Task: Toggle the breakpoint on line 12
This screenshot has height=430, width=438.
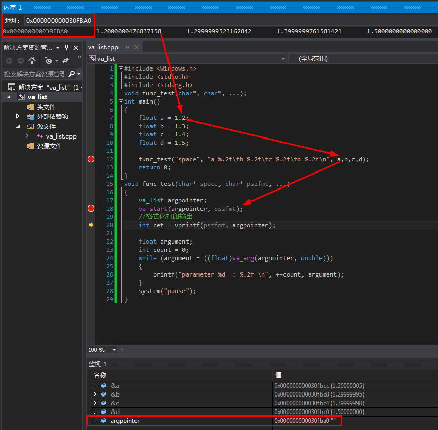Action: click(91, 159)
